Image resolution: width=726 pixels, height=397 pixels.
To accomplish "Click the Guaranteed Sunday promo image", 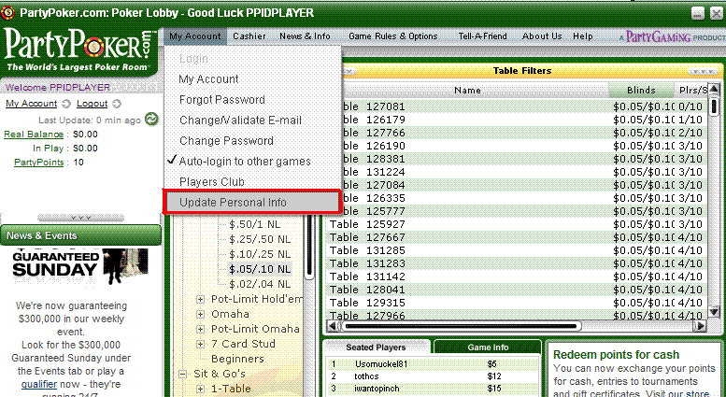I will 80,268.
